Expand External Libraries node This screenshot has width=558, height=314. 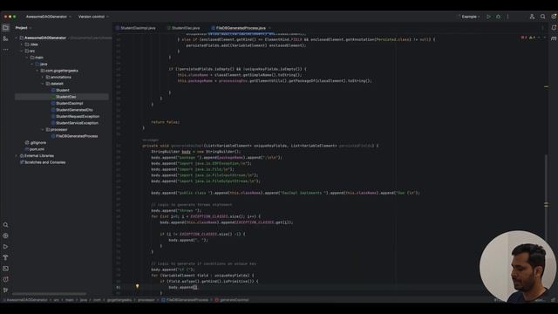17,156
